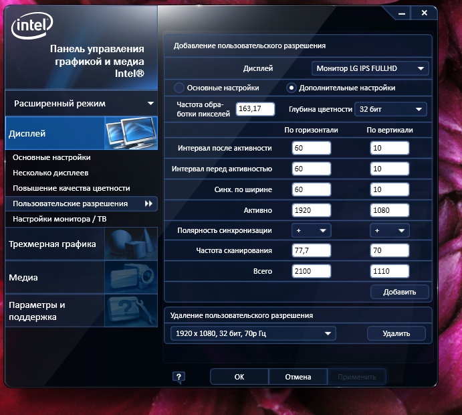462x415 pixels.
Task: Select the Дополнительные настройки radio button
Action: [x=291, y=88]
